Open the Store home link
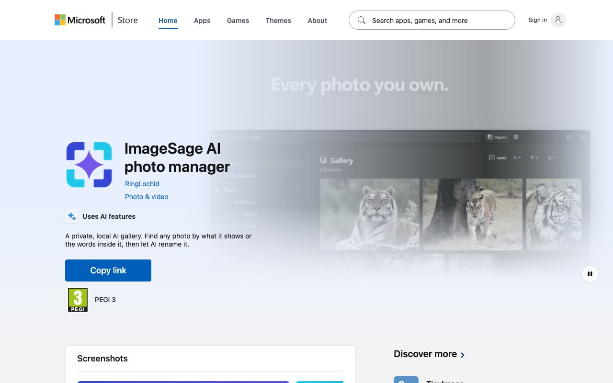 [127, 20]
